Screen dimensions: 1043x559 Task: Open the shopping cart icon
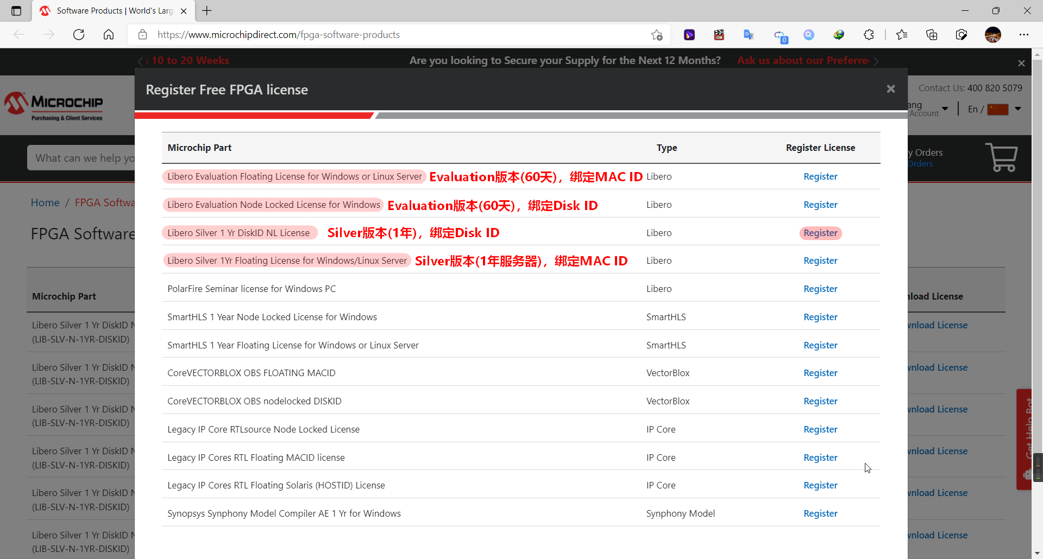pos(1001,157)
